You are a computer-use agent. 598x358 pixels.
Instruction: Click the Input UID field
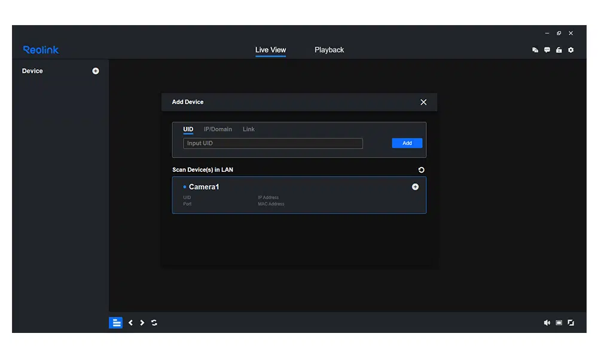pyautogui.click(x=273, y=143)
